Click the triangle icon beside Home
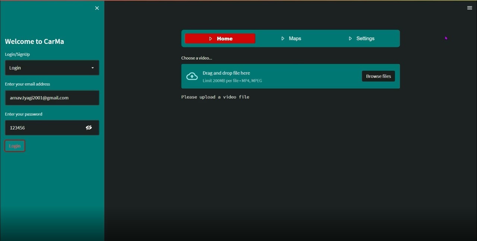Viewport: 477px width, 241px height. click(x=211, y=39)
